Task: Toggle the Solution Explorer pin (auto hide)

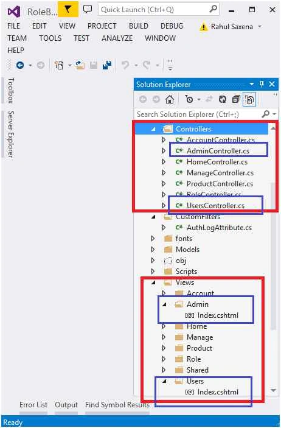Action: pyautogui.click(x=262, y=84)
